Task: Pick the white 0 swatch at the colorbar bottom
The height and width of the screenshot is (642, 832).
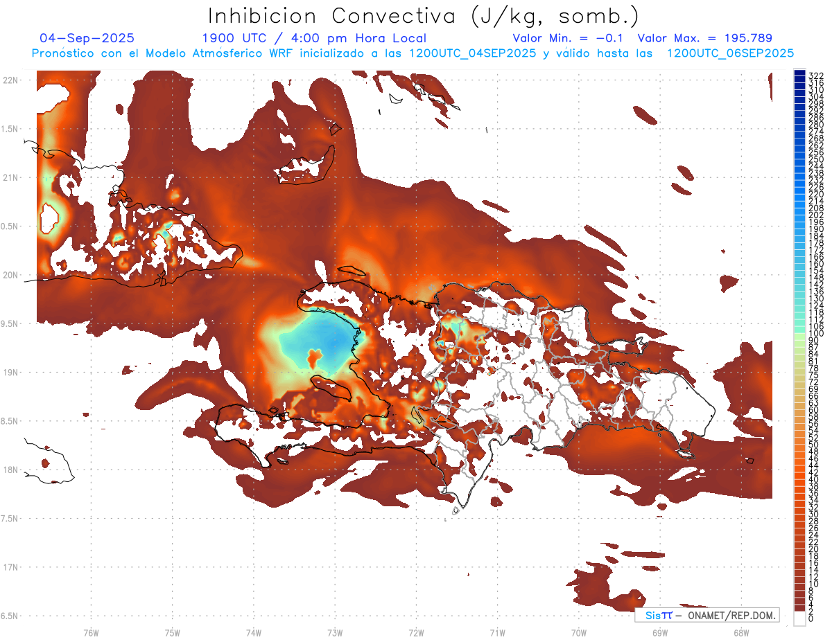Action: tap(799, 619)
